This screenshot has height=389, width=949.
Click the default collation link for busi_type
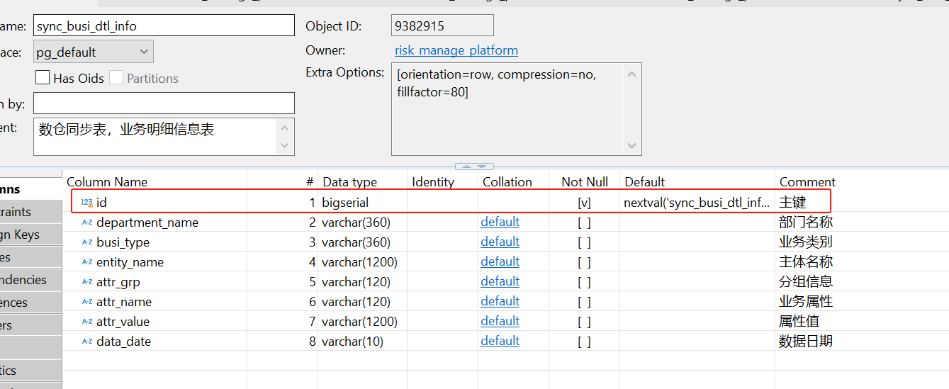click(x=500, y=242)
